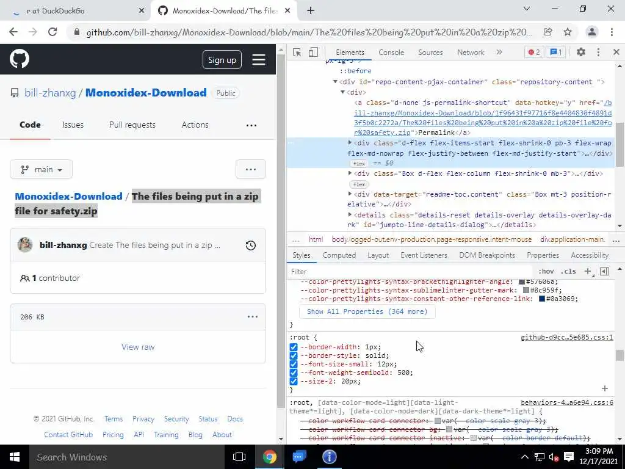Image resolution: width=625 pixels, height=469 pixels.
Task: Open the Chrome three-dot menu
Action: (x=612, y=32)
